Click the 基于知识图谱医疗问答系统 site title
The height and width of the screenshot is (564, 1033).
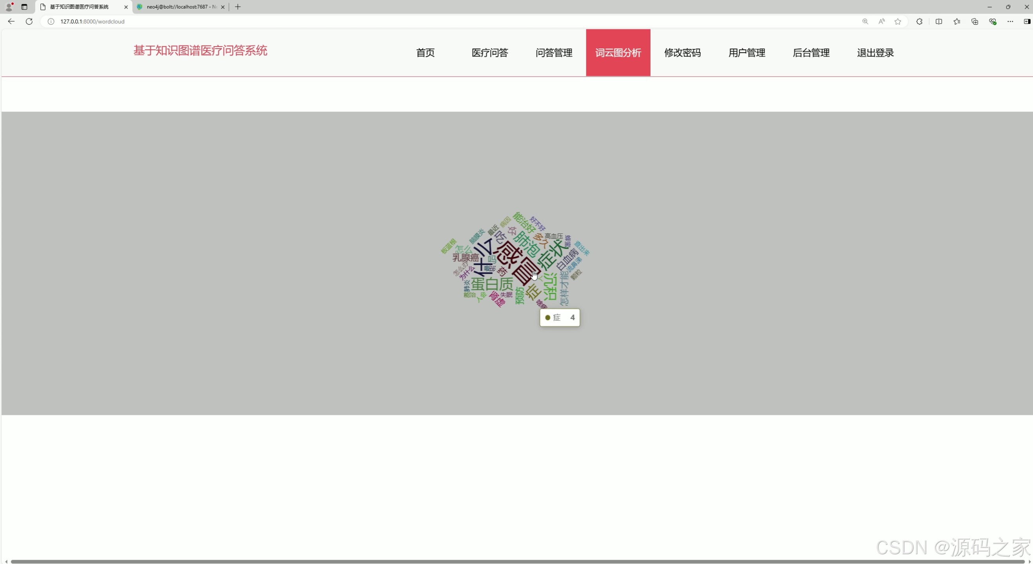(200, 51)
